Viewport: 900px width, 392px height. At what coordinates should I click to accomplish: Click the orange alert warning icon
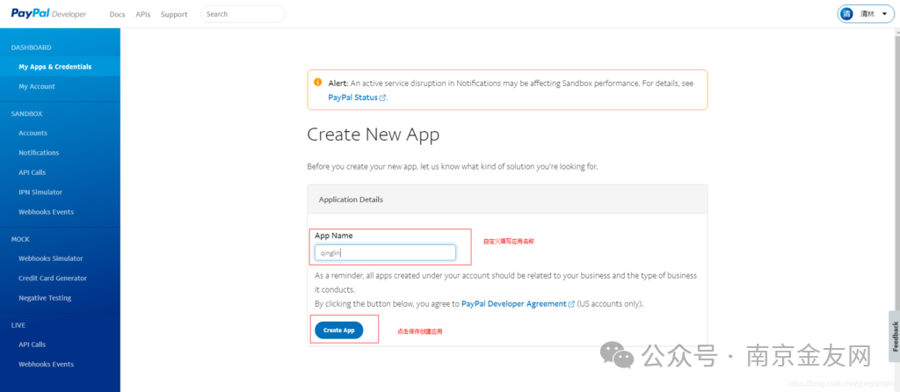[317, 83]
